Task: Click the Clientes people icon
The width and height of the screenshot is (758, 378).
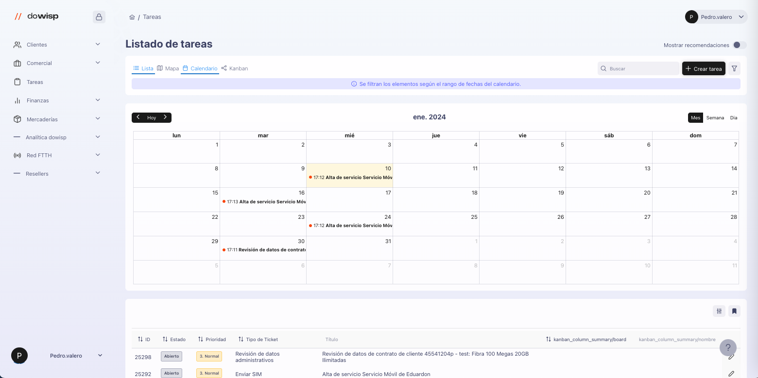Action: click(17, 45)
